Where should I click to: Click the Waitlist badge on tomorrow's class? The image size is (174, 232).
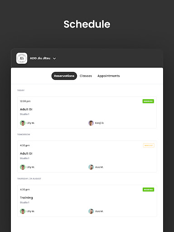(149, 145)
